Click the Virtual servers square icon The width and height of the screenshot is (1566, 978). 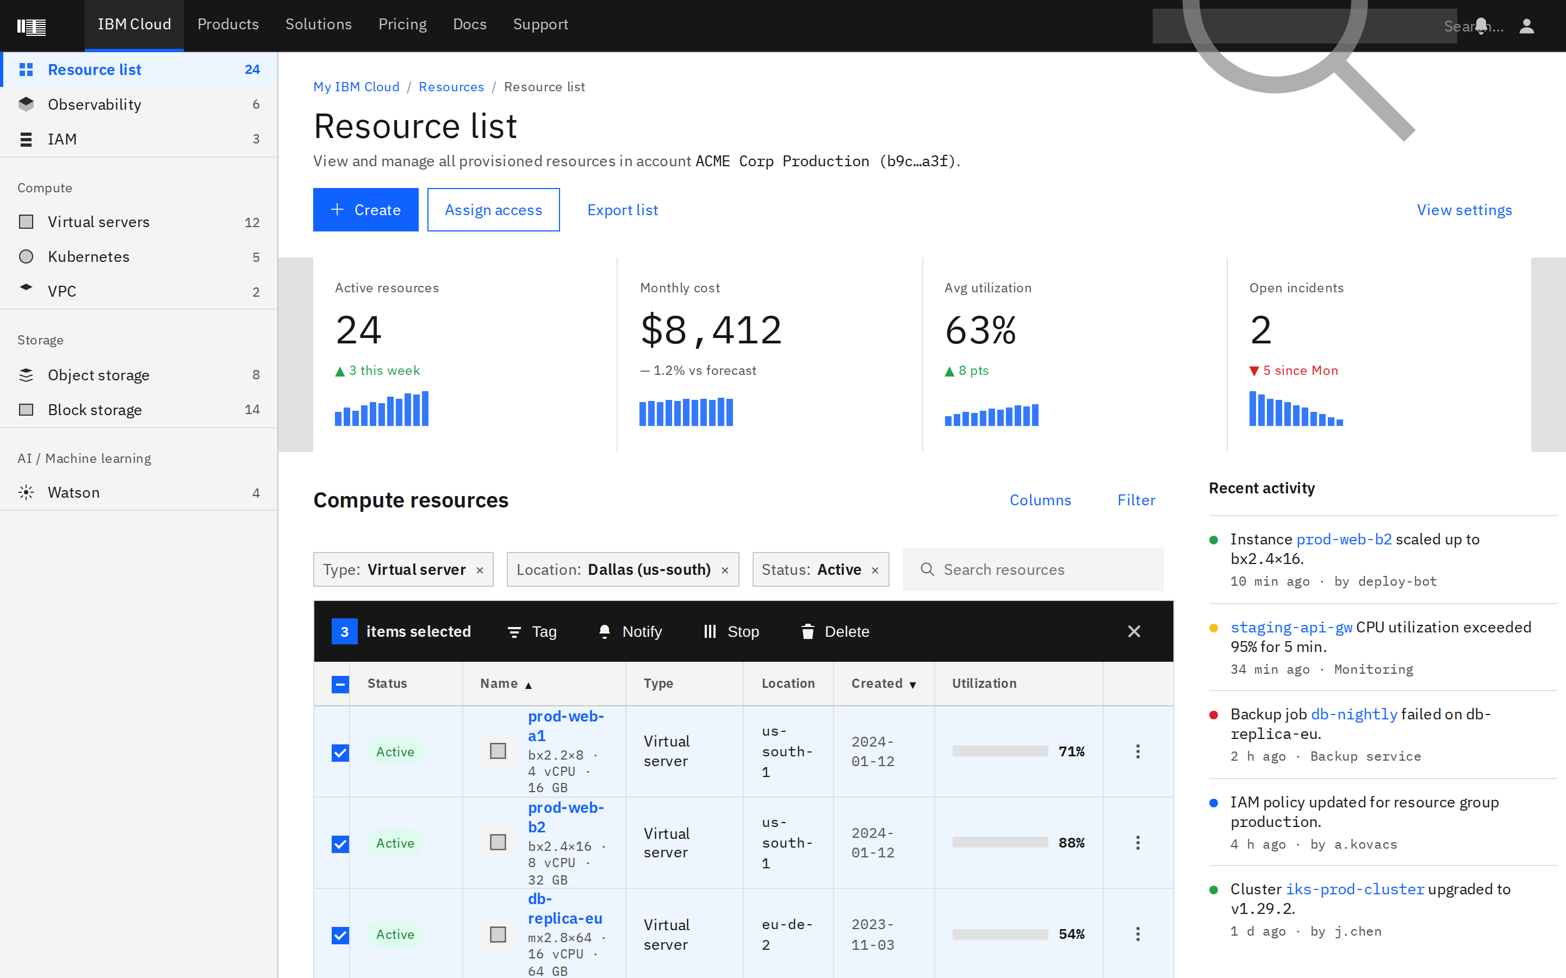26,222
